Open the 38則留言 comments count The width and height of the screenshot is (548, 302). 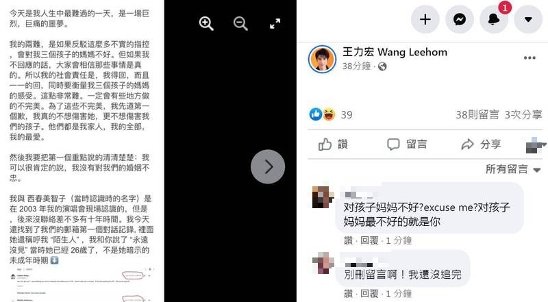point(477,114)
